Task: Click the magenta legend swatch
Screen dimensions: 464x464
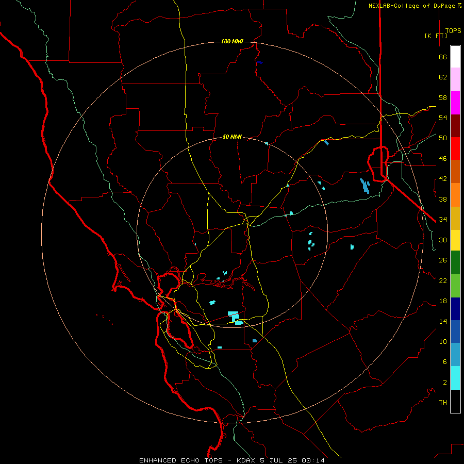Action: click(x=455, y=103)
